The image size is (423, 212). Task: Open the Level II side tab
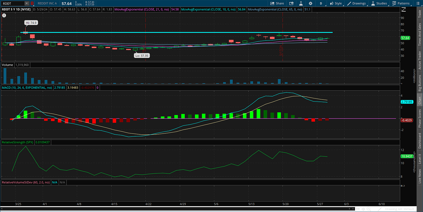coord(420,159)
